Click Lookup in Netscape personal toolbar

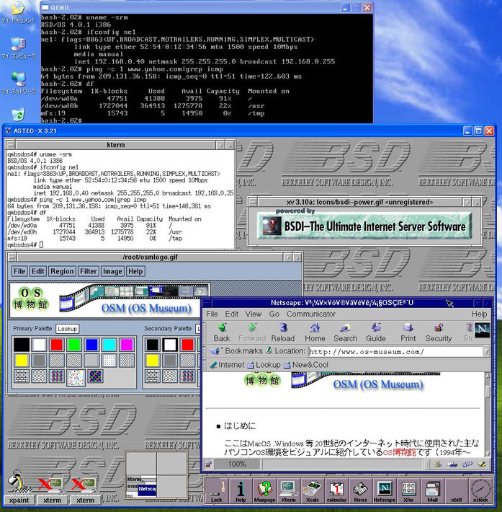264,365
